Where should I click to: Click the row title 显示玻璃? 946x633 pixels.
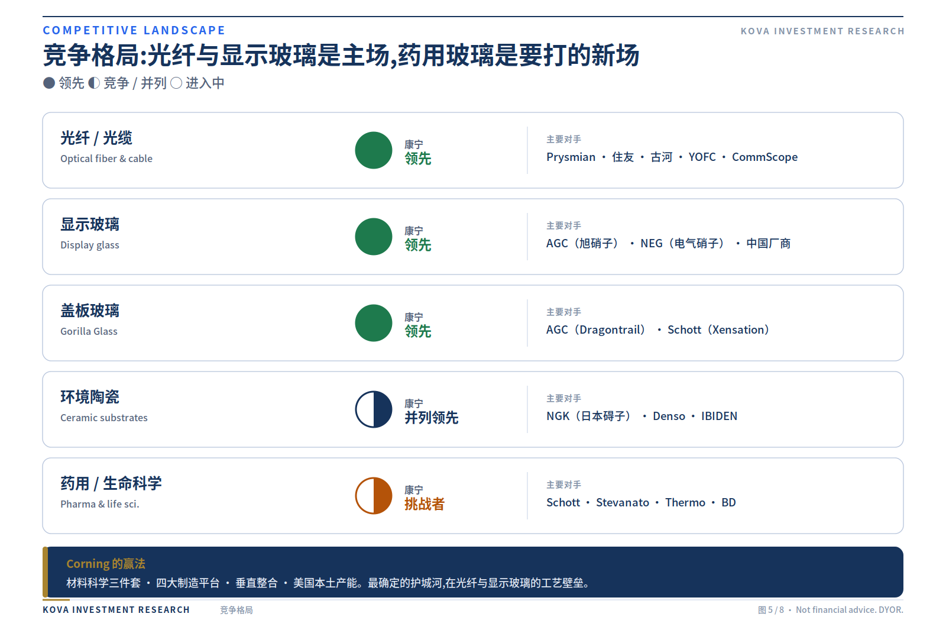coord(90,224)
